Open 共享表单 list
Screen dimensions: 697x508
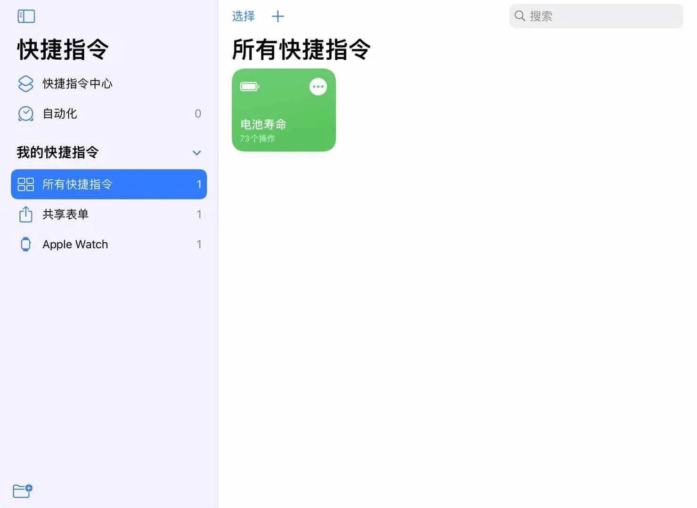click(109, 214)
